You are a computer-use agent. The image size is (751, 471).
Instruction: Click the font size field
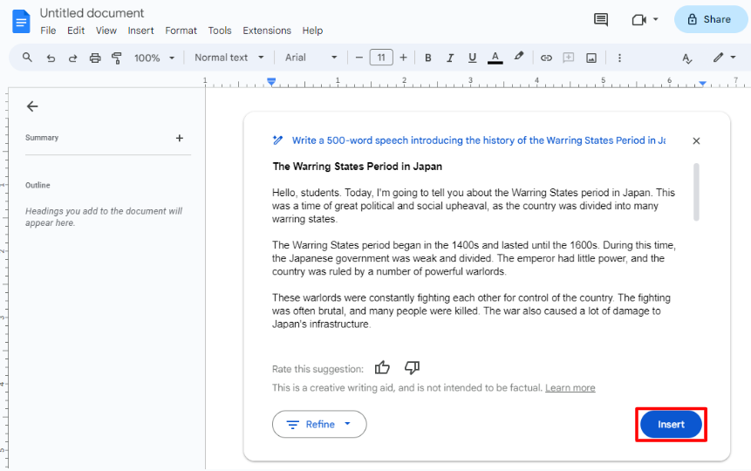381,58
